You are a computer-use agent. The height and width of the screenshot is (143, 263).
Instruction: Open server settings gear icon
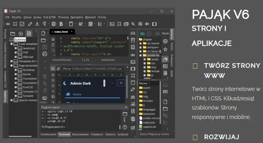click(165, 41)
